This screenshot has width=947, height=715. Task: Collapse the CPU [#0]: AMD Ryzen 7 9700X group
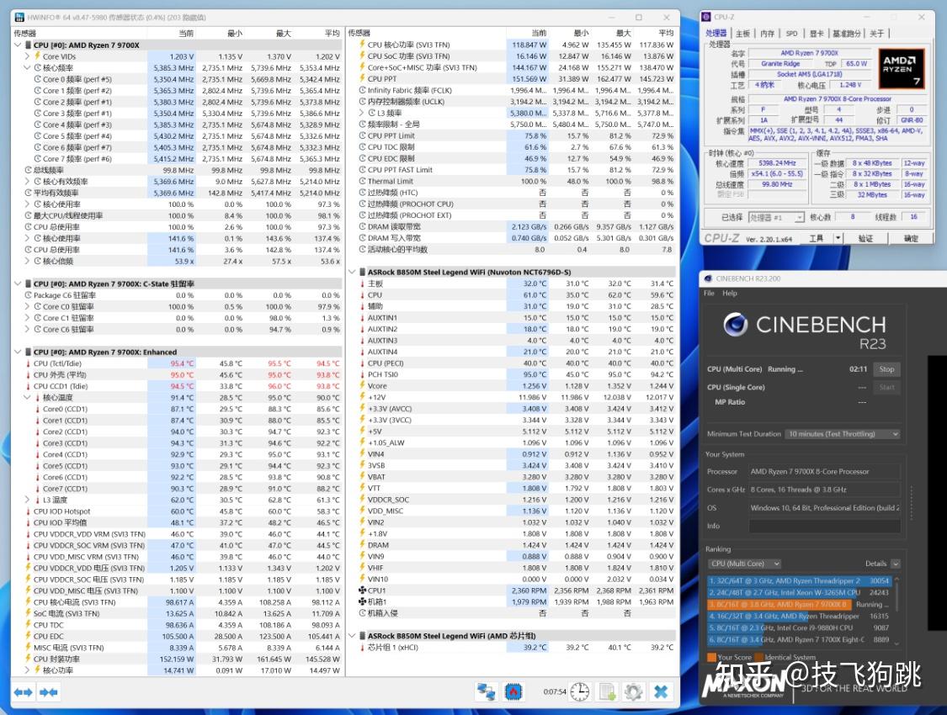click(x=18, y=45)
